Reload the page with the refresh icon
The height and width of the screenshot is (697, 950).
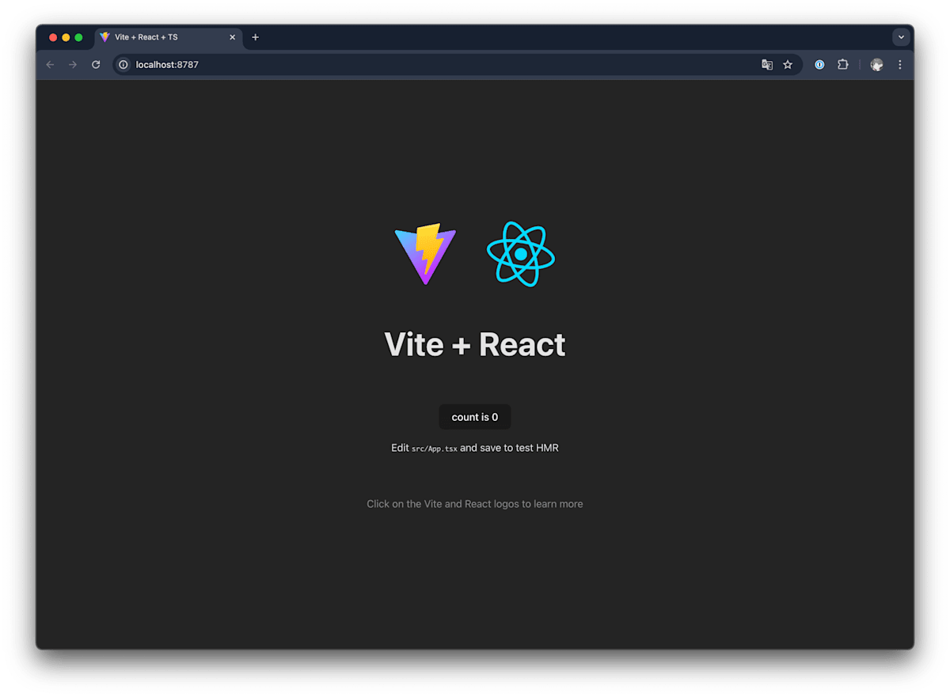(x=96, y=65)
